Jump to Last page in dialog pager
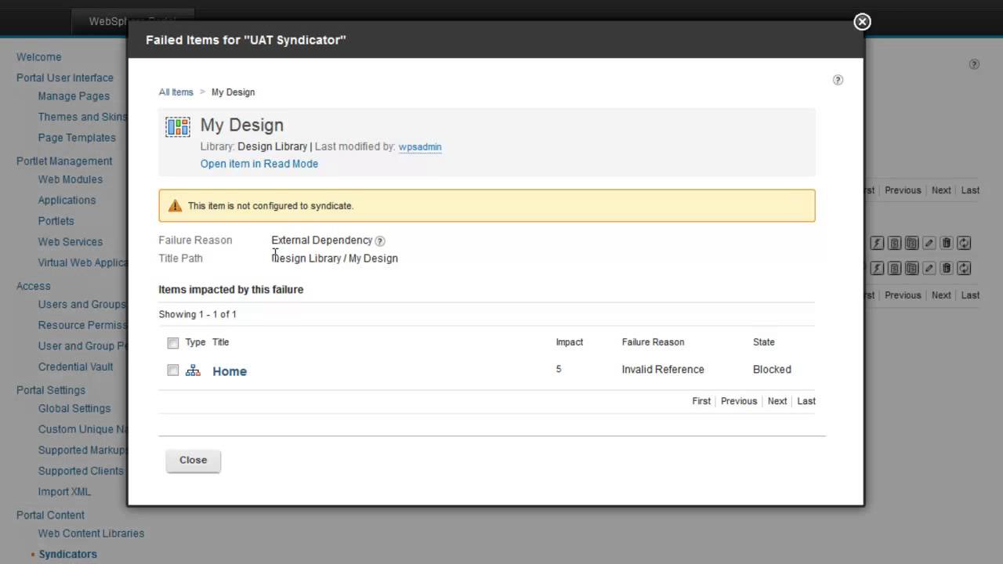 click(806, 401)
